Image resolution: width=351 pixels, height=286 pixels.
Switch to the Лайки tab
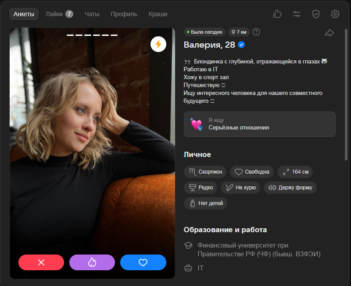(x=59, y=14)
